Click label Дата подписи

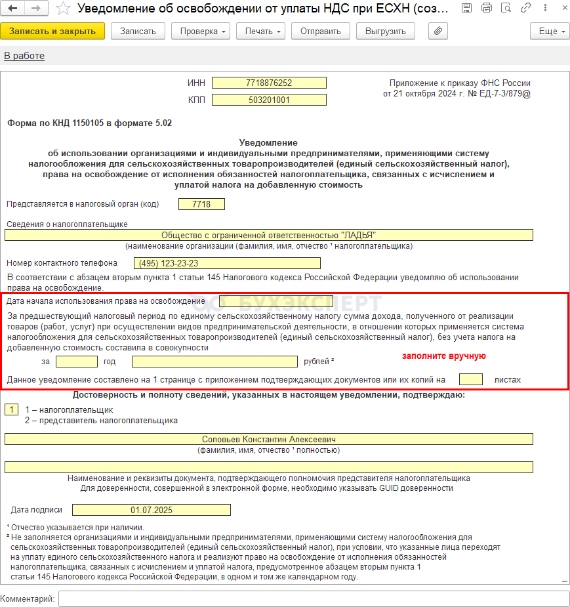point(36,510)
